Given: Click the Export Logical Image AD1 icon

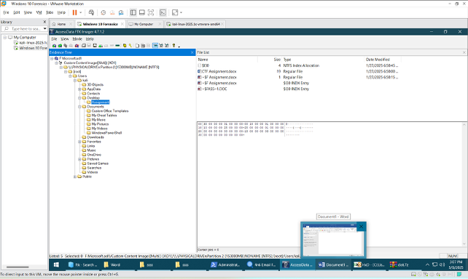Looking at the screenshot, I should (95, 46).
